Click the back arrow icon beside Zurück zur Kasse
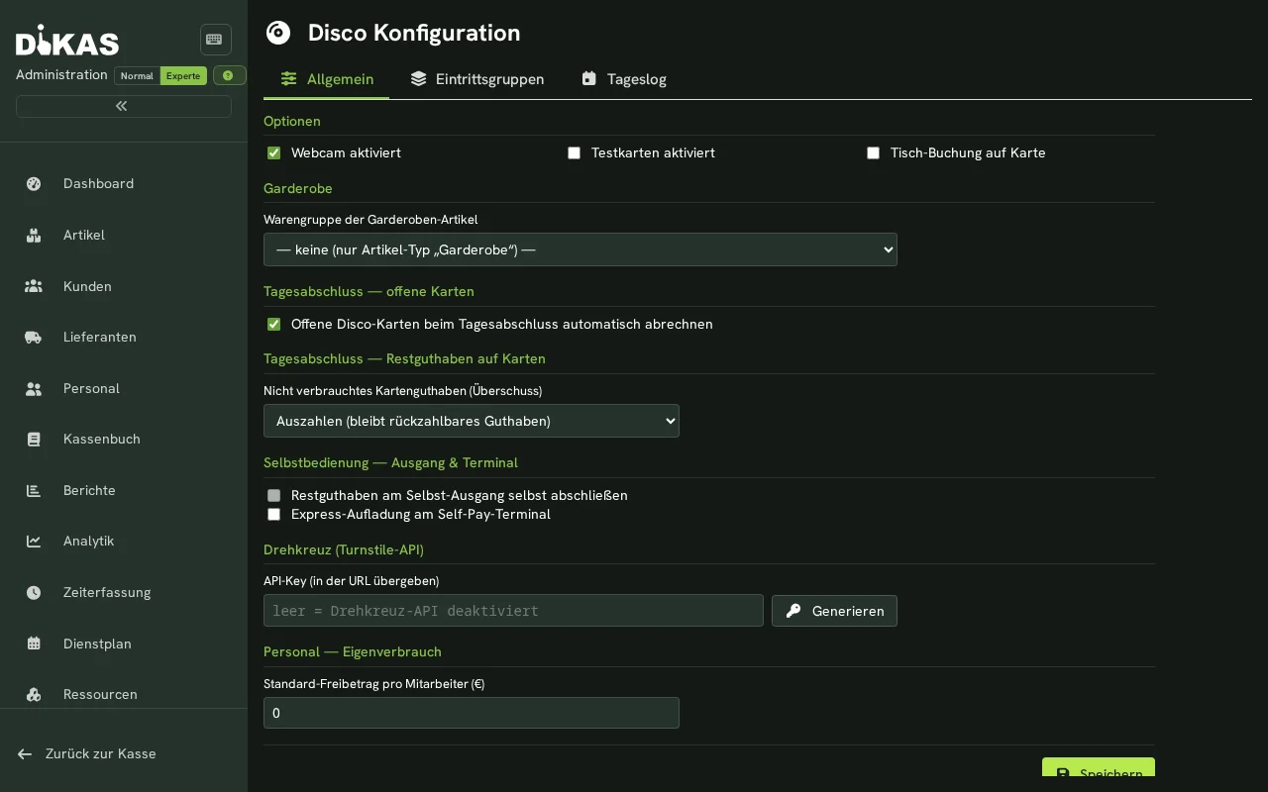This screenshot has height=792, width=1268. pos(25,753)
